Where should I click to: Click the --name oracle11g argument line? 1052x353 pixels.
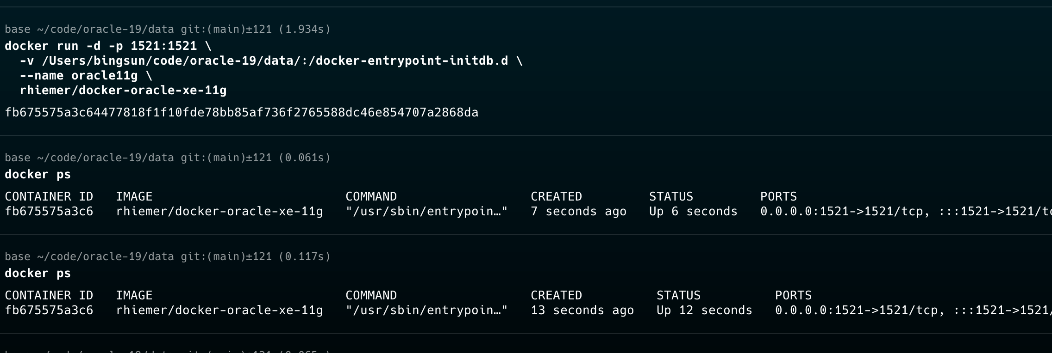[x=86, y=76]
